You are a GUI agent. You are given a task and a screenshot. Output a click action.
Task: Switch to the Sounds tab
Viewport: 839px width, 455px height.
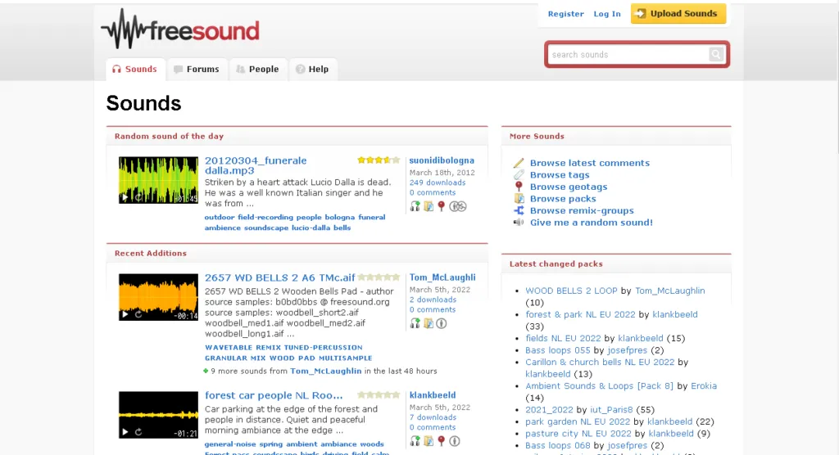[135, 69]
